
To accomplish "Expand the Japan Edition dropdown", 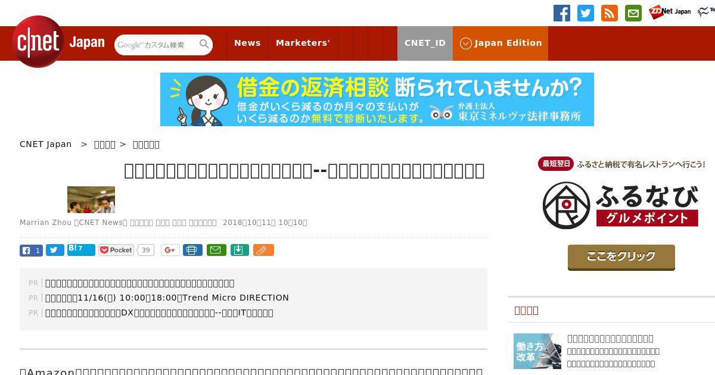I will click(500, 43).
